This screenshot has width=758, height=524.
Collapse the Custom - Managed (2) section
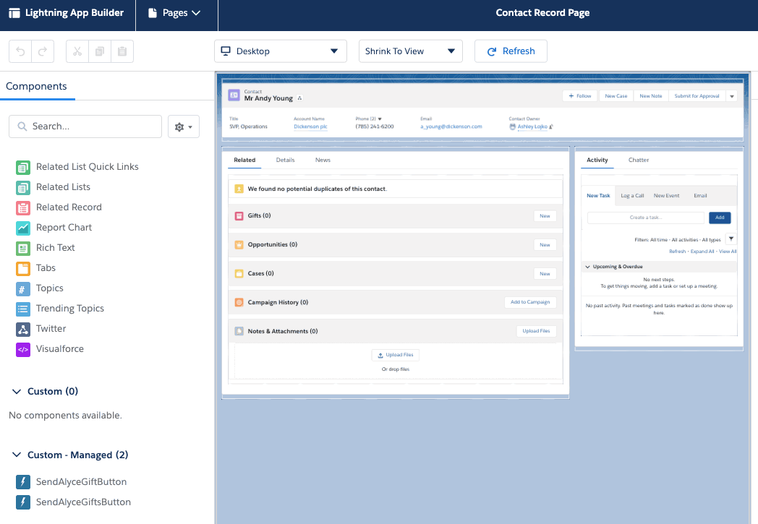point(17,455)
